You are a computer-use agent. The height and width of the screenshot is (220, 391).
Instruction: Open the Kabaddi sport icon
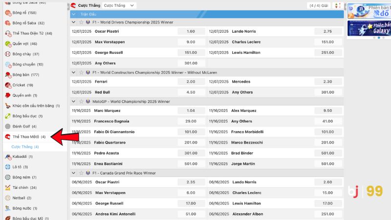click(x=8, y=156)
